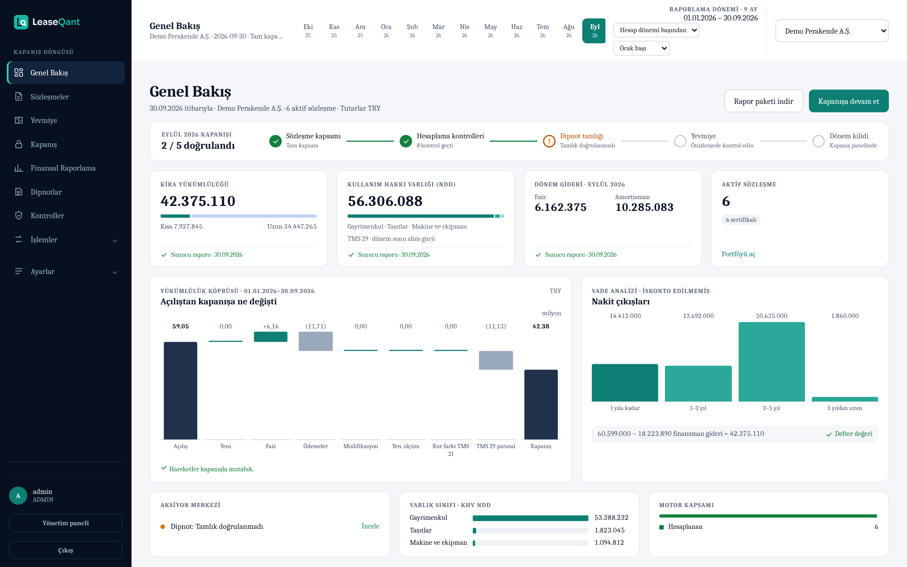Select the Mar 26 period tab
This screenshot has width=907, height=567.
[x=438, y=30]
